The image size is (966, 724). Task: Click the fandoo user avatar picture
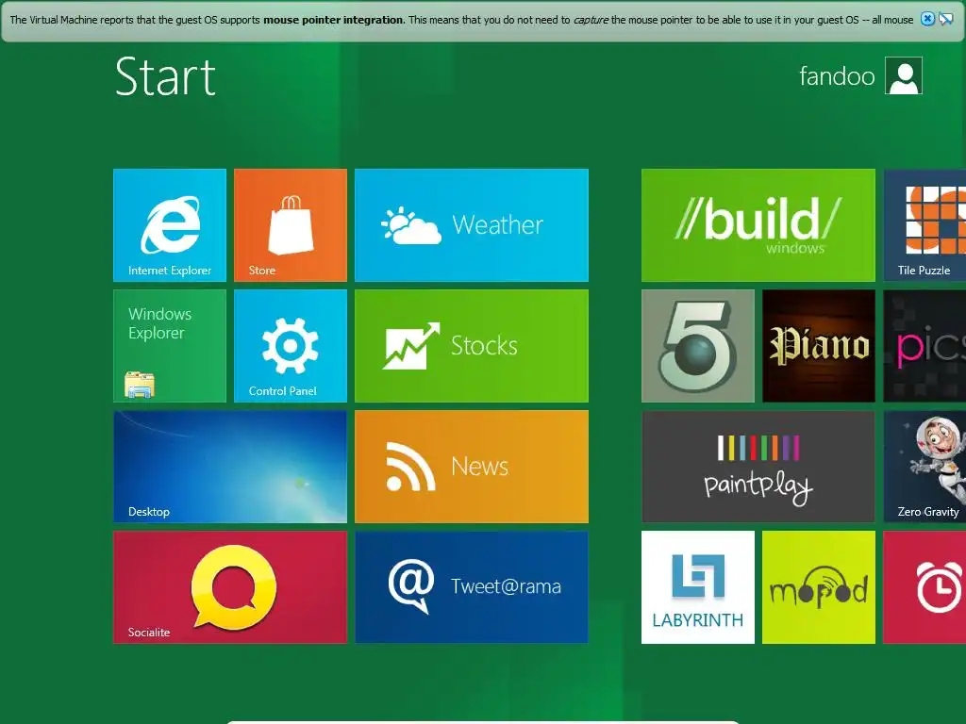click(x=903, y=75)
